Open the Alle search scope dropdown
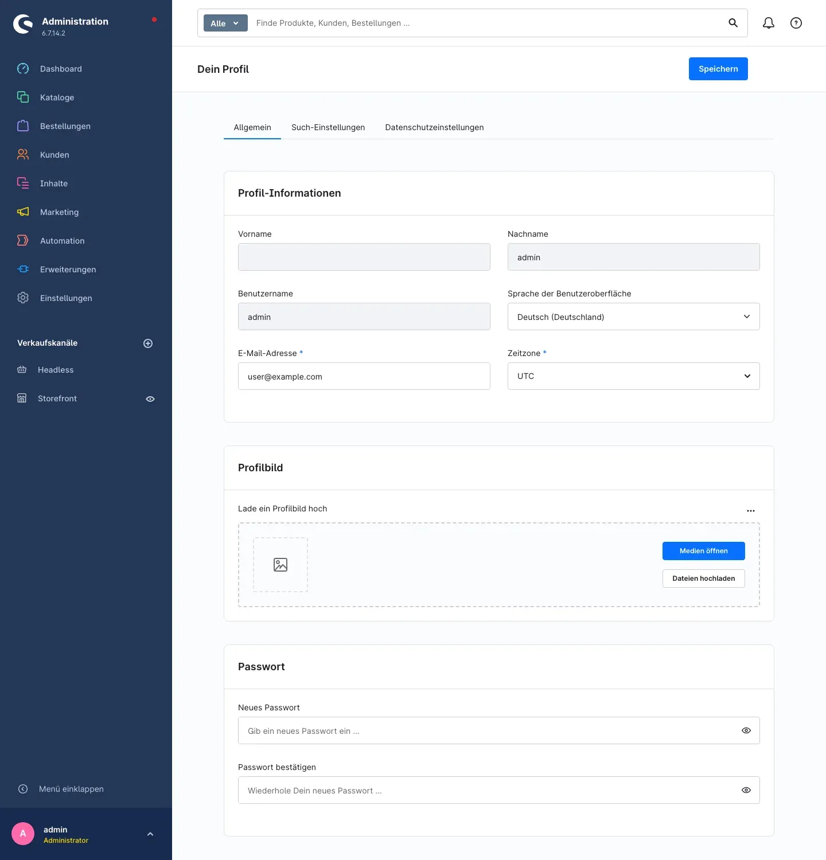The width and height of the screenshot is (826, 860). coord(225,23)
